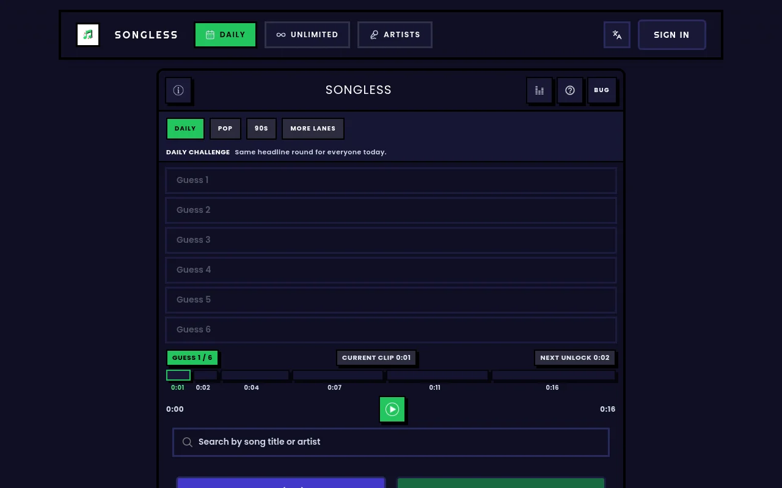The height and width of the screenshot is (488, 782).
Task: Click the 0:00 elapsed time readout
Action: coord(175,409)
